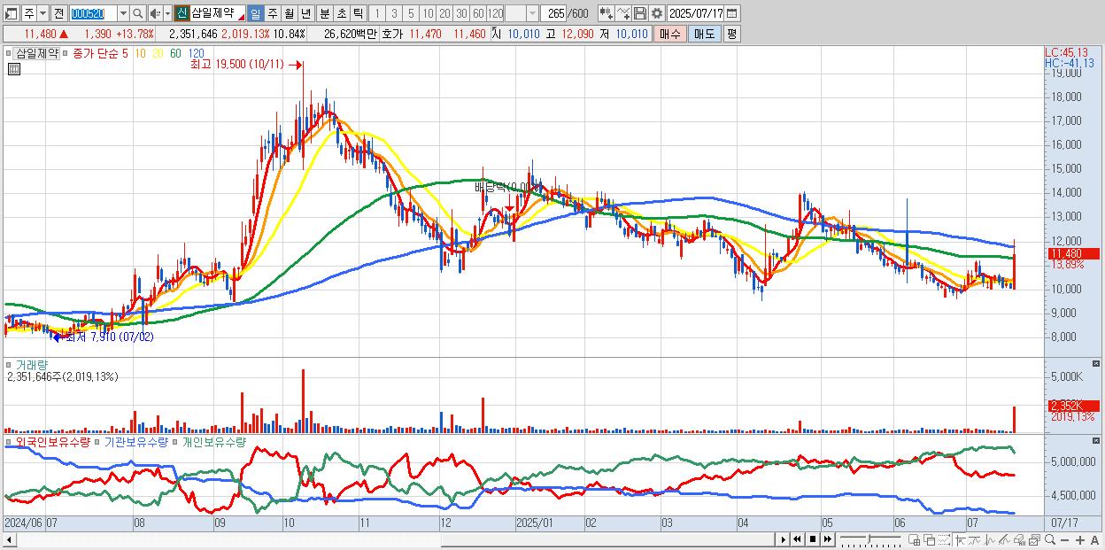Choose the 1 interval button
This screenshot has width=1105, height=550.
click(376, 13)
